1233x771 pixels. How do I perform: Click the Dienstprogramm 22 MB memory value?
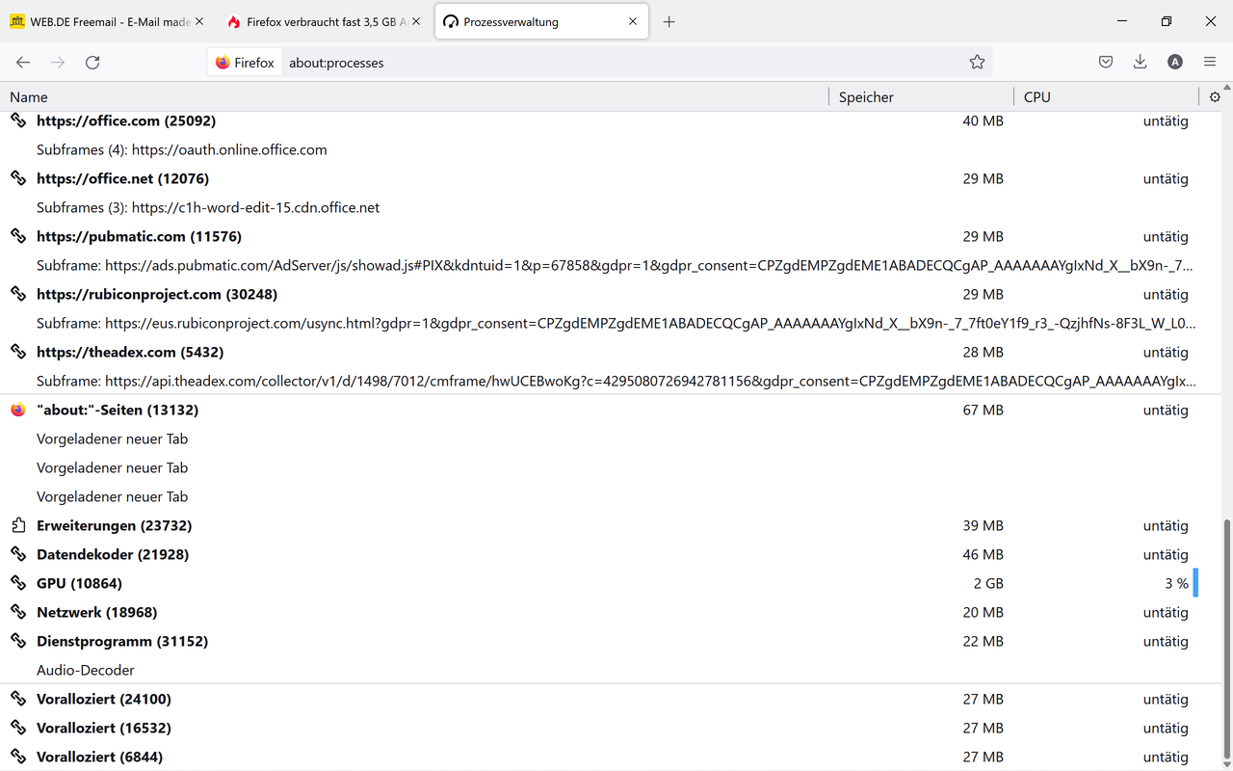tap(983, 641)
